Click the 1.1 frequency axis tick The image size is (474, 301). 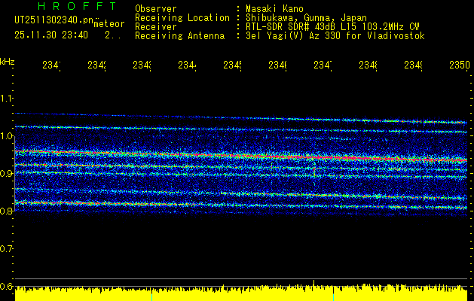pyautogui.click(x=7, y=98)
